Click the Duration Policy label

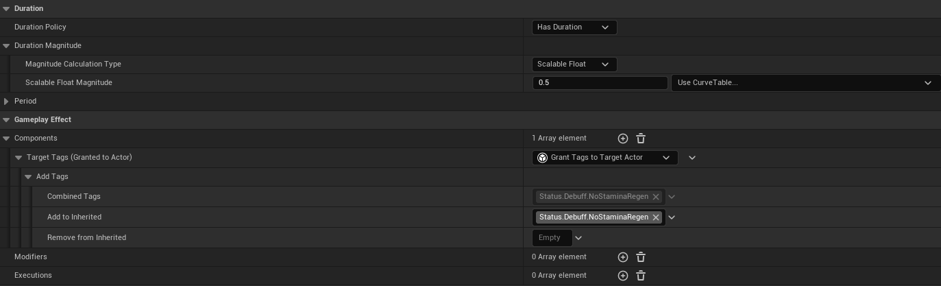[40, 27]
